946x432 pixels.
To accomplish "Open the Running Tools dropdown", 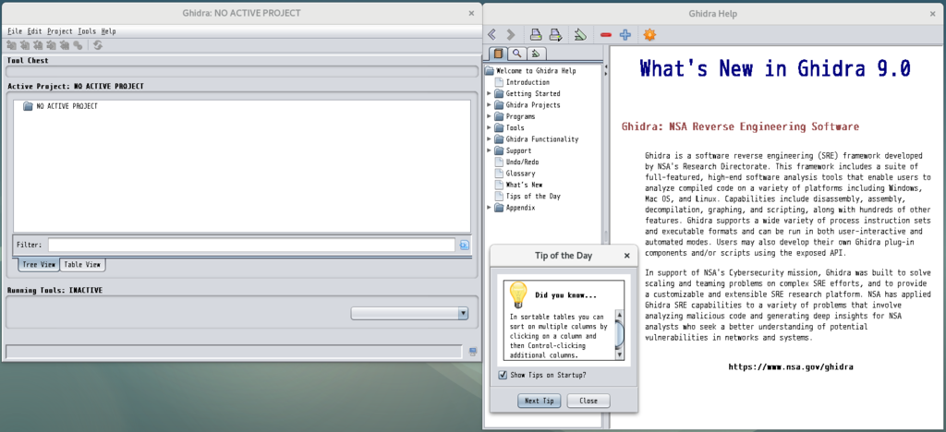I will pyautogui.click(x=409, y=313).
